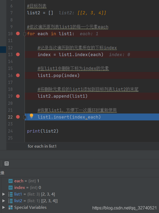The image size is (159, 213).
Task: Click the inline hint 'index: 0'
Action: click(120, 55)
